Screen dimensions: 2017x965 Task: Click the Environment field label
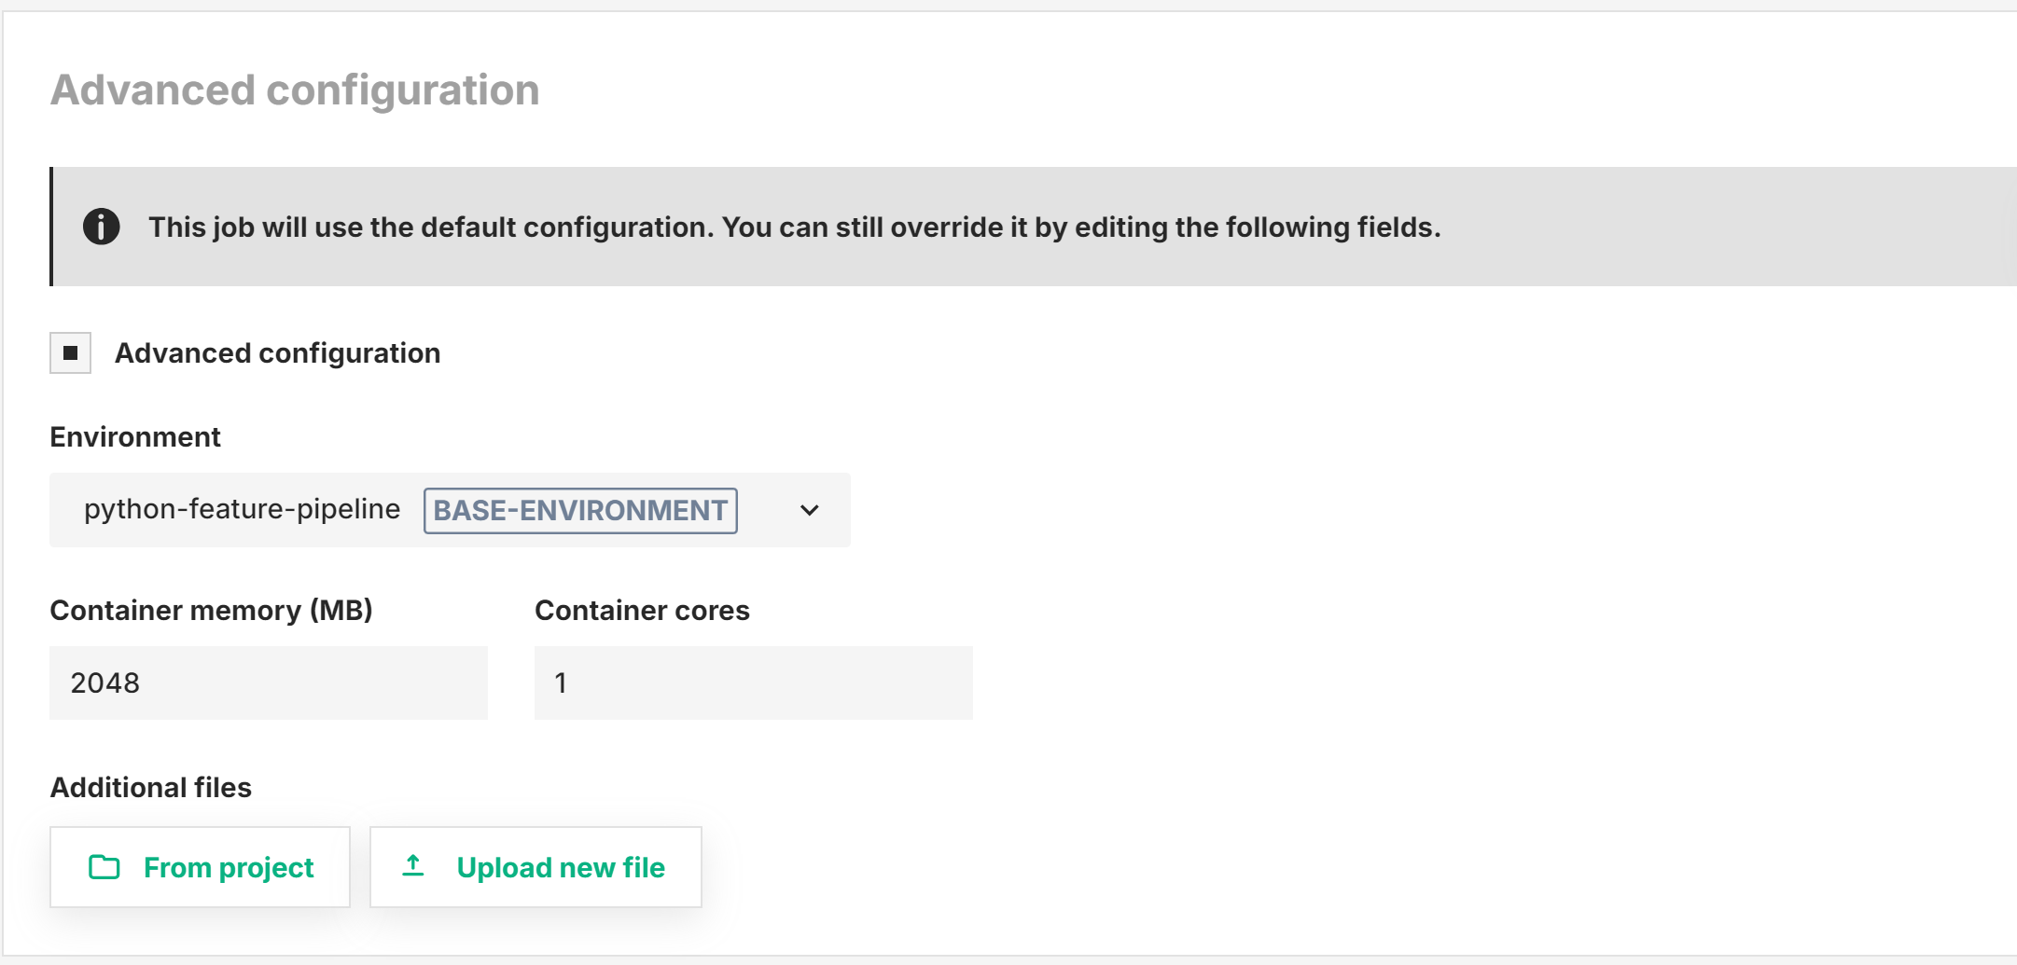(x=135, y=437)
